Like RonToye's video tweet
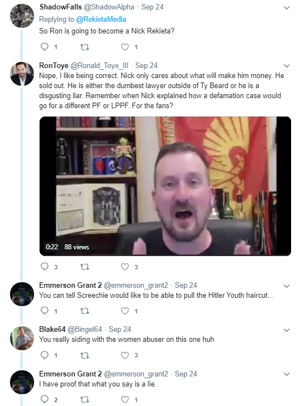The width and height of the screenshot is (300, 406). pyautogui.click(x=125, y=267)
